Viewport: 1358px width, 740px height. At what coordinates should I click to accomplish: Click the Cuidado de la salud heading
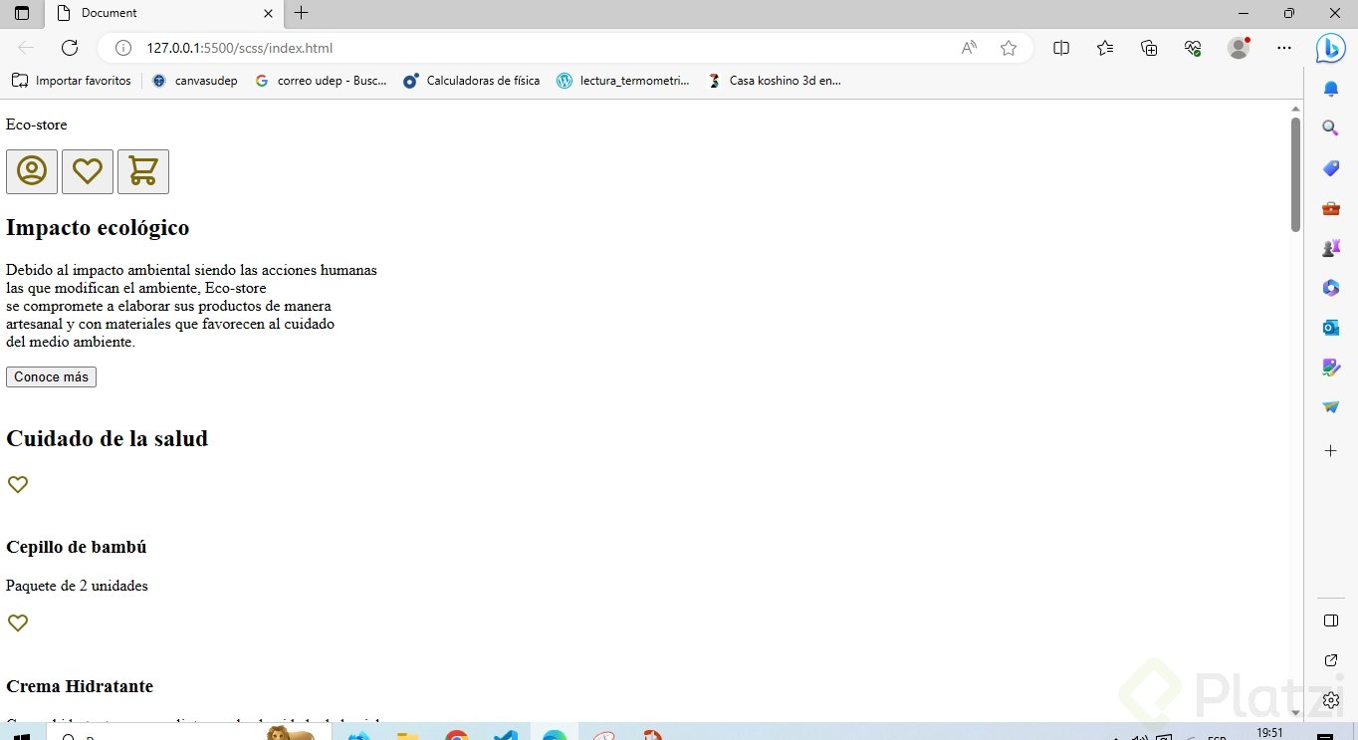tap(107, 438)
